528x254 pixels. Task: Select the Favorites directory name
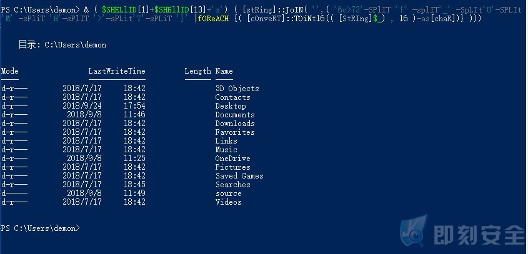(235, 132)
